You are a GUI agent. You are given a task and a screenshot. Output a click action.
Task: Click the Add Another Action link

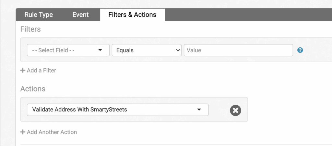pyautogui.click(x=52, y=132)
